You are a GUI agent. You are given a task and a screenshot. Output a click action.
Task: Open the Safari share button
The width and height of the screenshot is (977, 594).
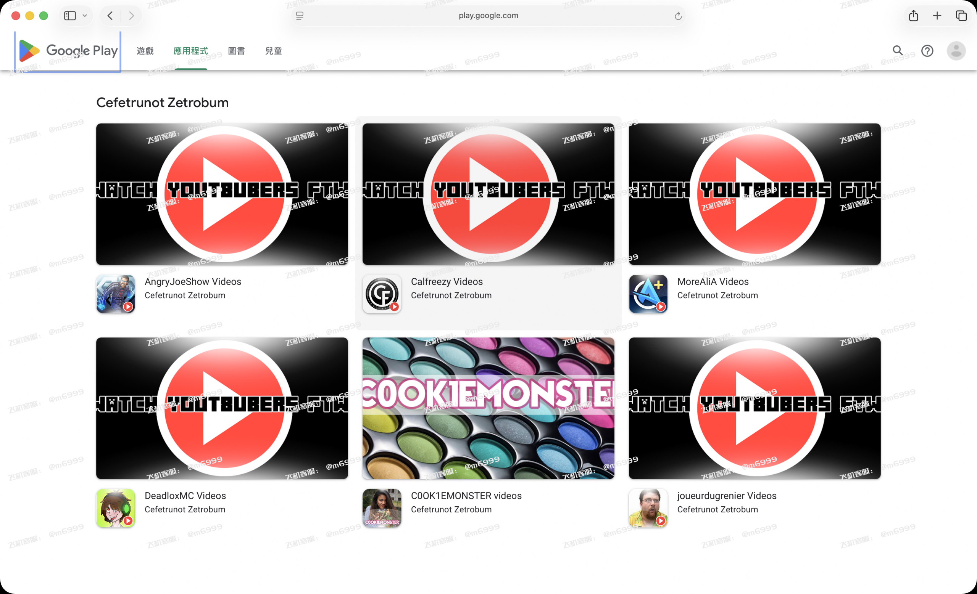click(x=914, y=16)
